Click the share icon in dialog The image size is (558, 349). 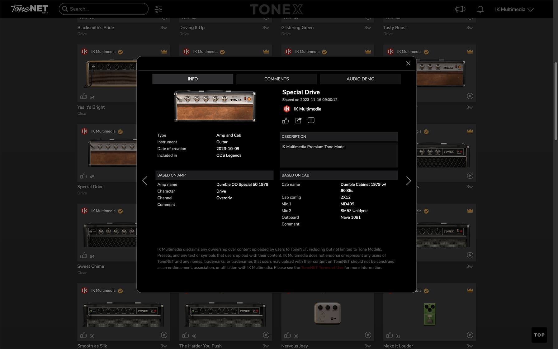298,121
